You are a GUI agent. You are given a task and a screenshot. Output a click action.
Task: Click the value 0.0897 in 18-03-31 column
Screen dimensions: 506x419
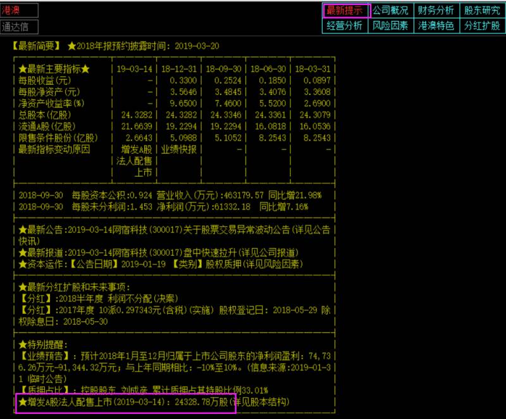point(317,80)
